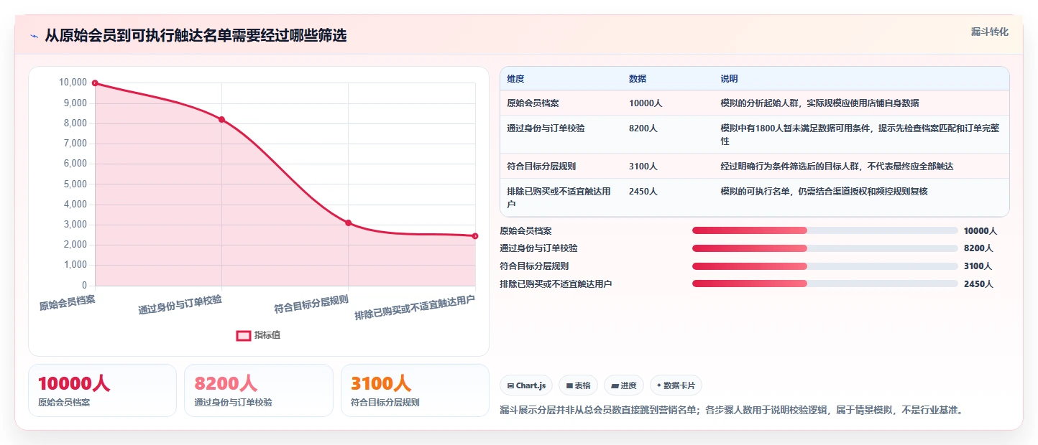Viewport: 1038px width, 445px height.
Task: Click x-axis label 原始会员档案
Action: [68, 303]
